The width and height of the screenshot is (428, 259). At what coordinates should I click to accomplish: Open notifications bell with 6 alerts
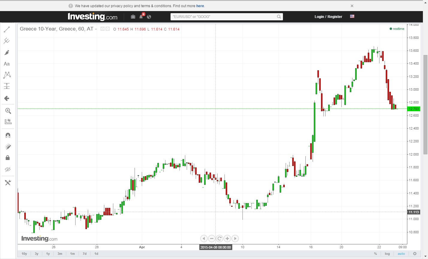coord(141,16)
